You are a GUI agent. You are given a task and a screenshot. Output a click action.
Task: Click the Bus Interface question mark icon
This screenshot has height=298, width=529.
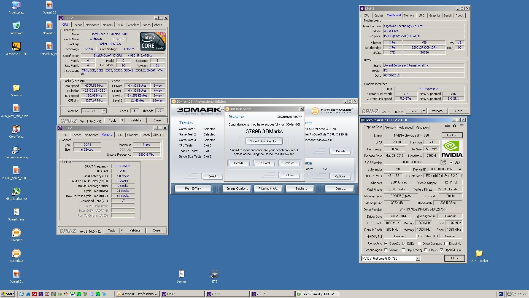tap(461, 176)
